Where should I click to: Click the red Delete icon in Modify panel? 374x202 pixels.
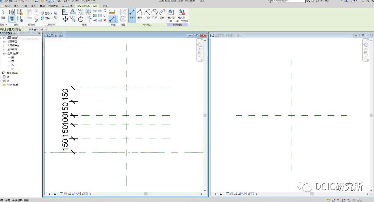tap(105, 20)
